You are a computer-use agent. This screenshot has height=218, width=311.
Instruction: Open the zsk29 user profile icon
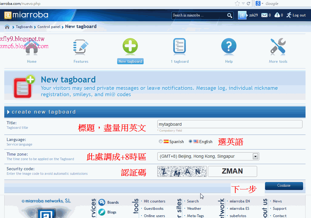(x=242, y=15)
